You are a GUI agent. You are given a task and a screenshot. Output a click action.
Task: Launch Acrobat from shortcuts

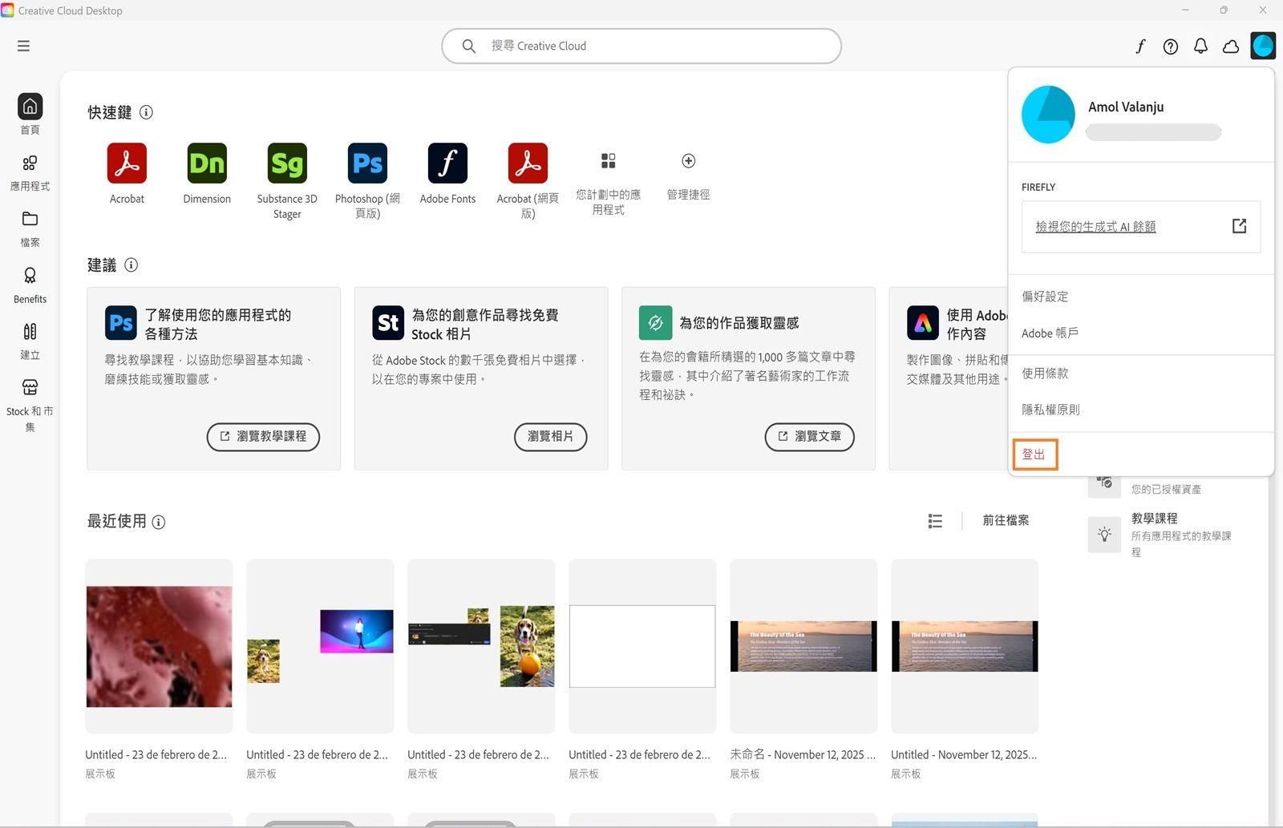[127, 164]
